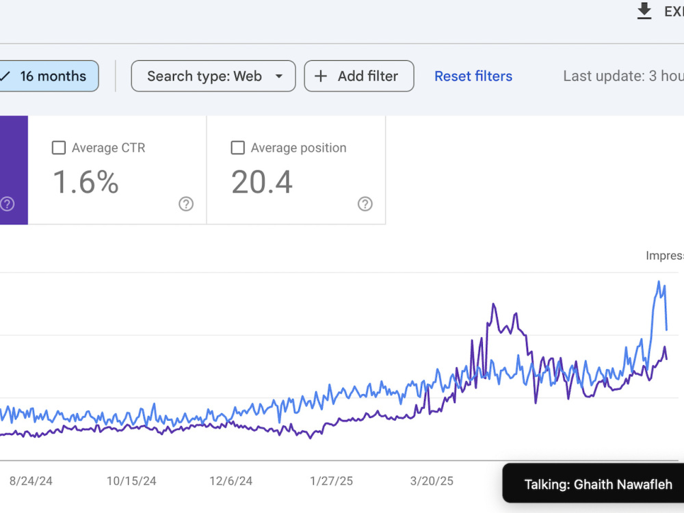The width and height of the screenshot is (684, 513).
Task: Click the 1.6% Average CTR value
Action: [85, 182]
